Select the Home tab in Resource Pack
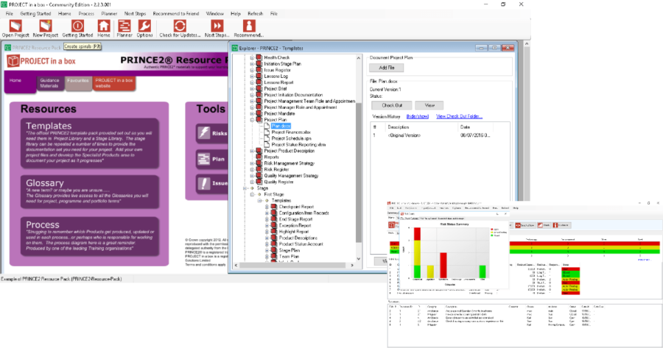The image size is (663, 348). (x=20, y=84)
